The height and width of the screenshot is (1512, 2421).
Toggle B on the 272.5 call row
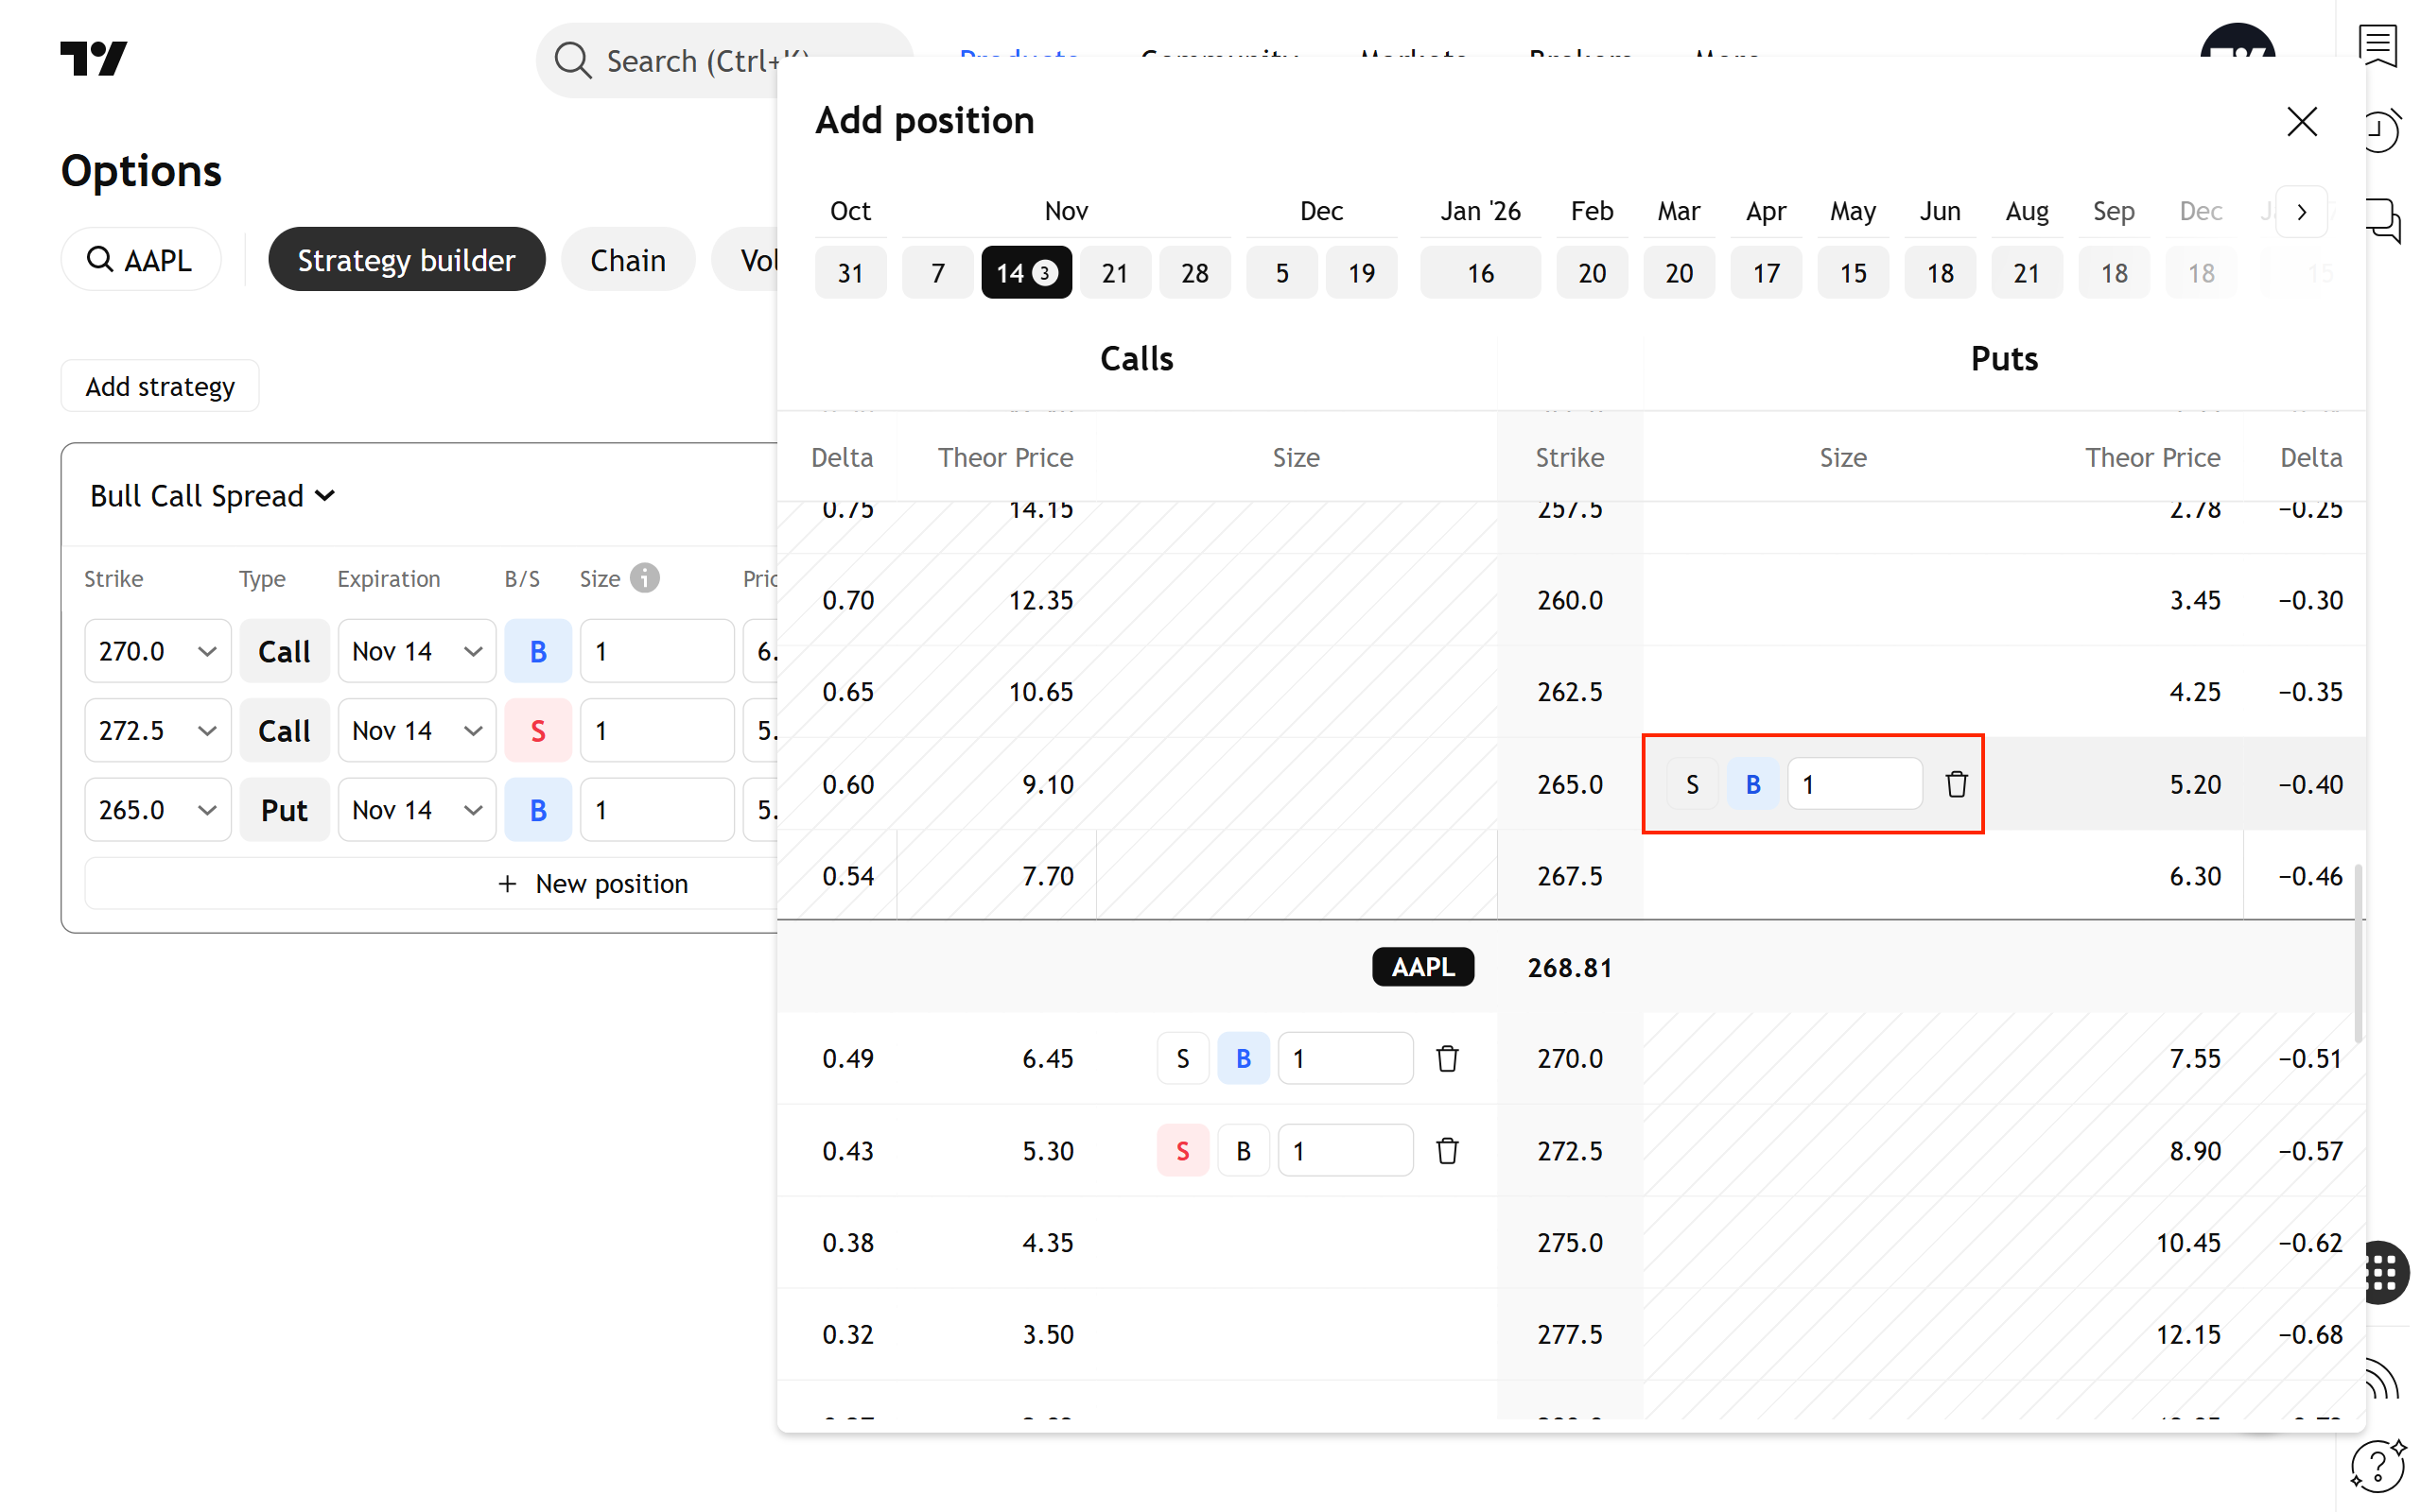pos(1243,1151)
